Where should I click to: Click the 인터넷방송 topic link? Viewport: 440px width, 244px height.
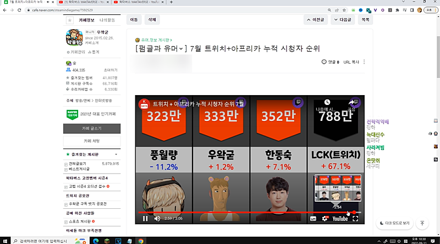(x=103, y=101)
